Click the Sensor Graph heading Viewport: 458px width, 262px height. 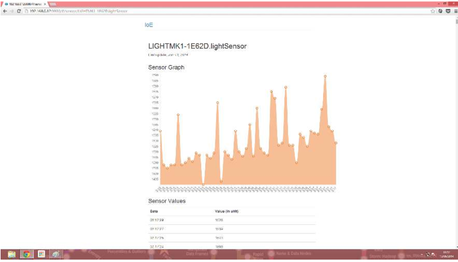166,67
